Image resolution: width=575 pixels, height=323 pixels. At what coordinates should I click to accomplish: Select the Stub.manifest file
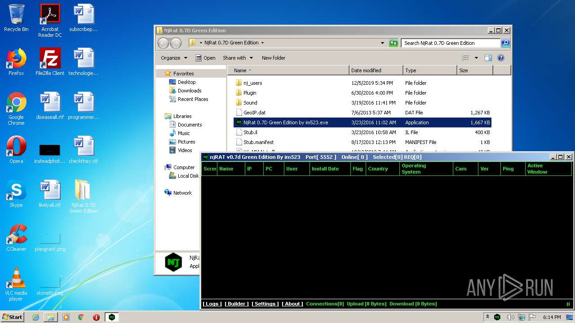coord(363,142)
